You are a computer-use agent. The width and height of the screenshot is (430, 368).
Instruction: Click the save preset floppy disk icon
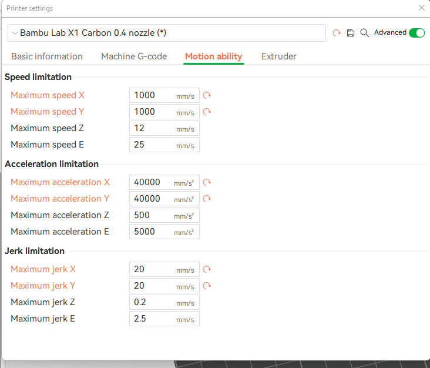tap(351, 33)
